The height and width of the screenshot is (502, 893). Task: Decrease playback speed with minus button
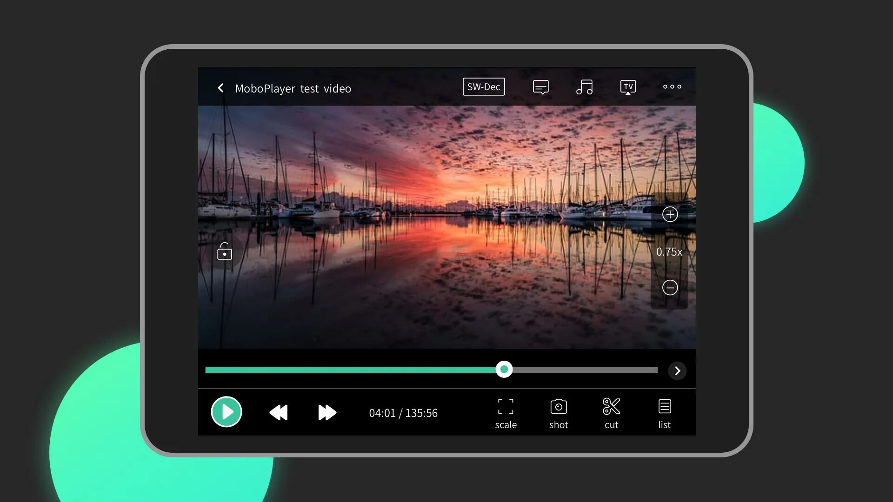(x=670, y=287)
